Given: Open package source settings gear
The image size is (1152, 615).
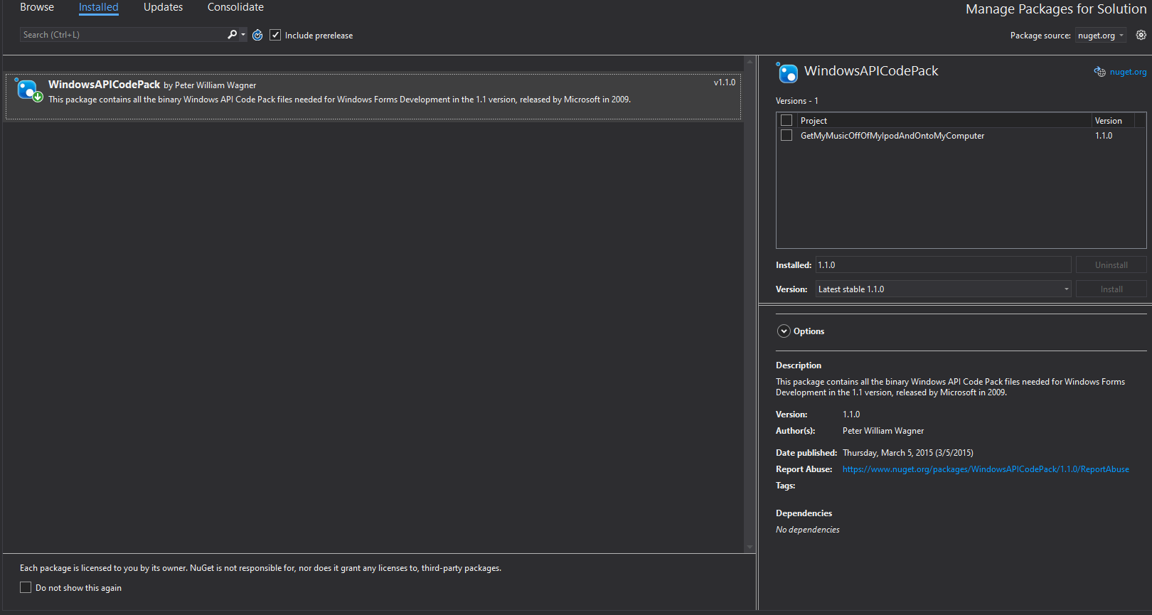Looking at the screenshot, I should 1141,35.
